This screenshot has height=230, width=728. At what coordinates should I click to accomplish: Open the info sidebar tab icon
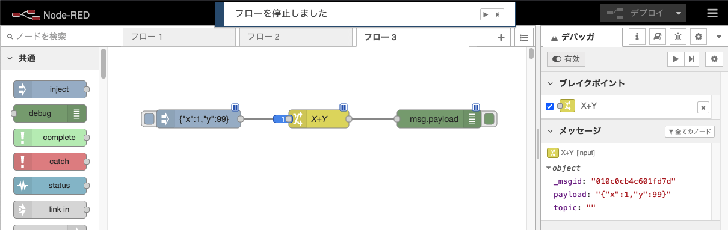pos(638,37)
